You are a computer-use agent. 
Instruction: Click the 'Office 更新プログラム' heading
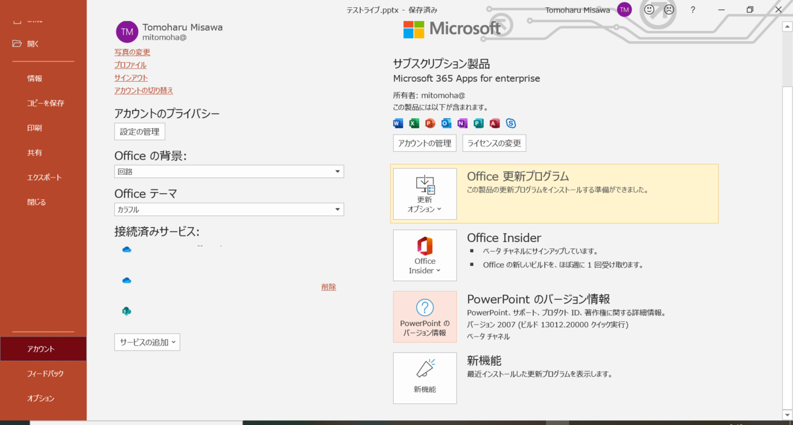point(518,176)
